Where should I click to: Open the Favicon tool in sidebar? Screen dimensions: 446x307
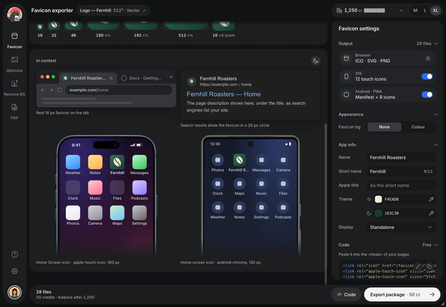(14, 40)
